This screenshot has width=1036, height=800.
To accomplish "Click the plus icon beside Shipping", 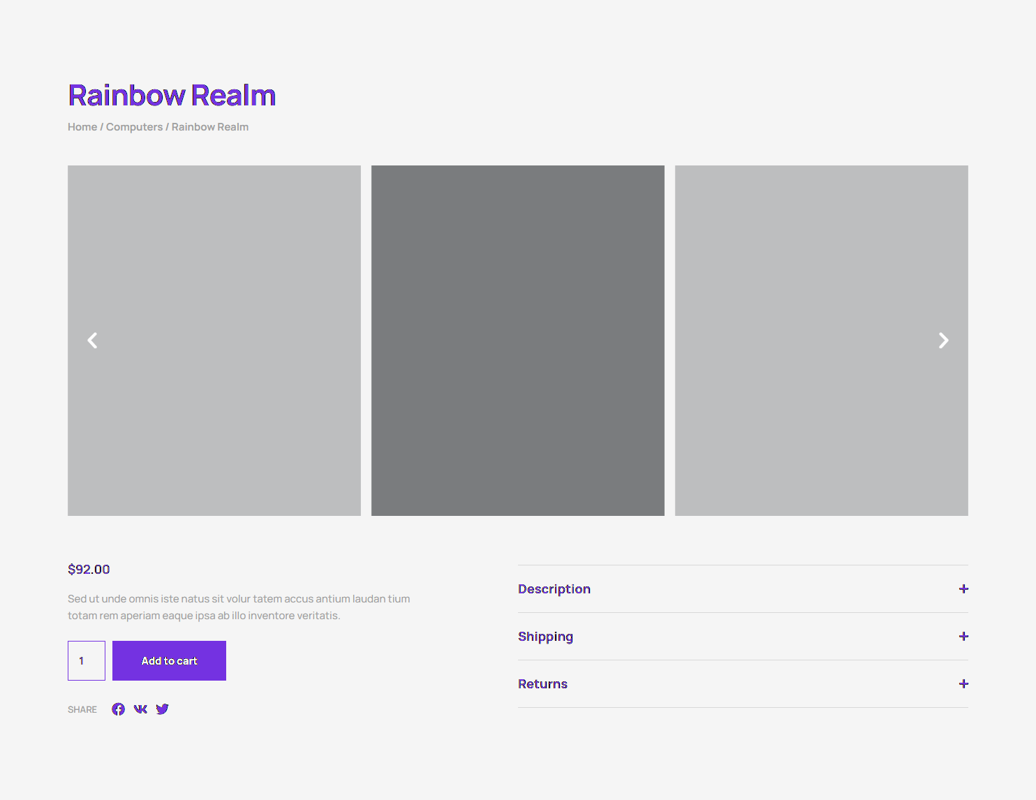I will 963,637.
